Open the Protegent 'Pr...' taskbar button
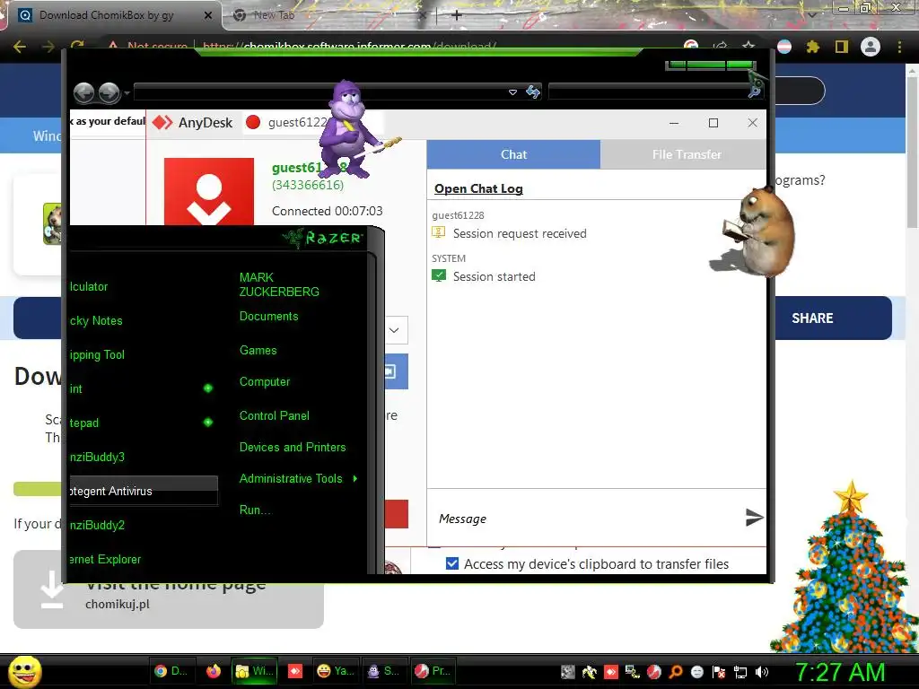The width and height of the screenshot is (919, 689). point(433,671)
